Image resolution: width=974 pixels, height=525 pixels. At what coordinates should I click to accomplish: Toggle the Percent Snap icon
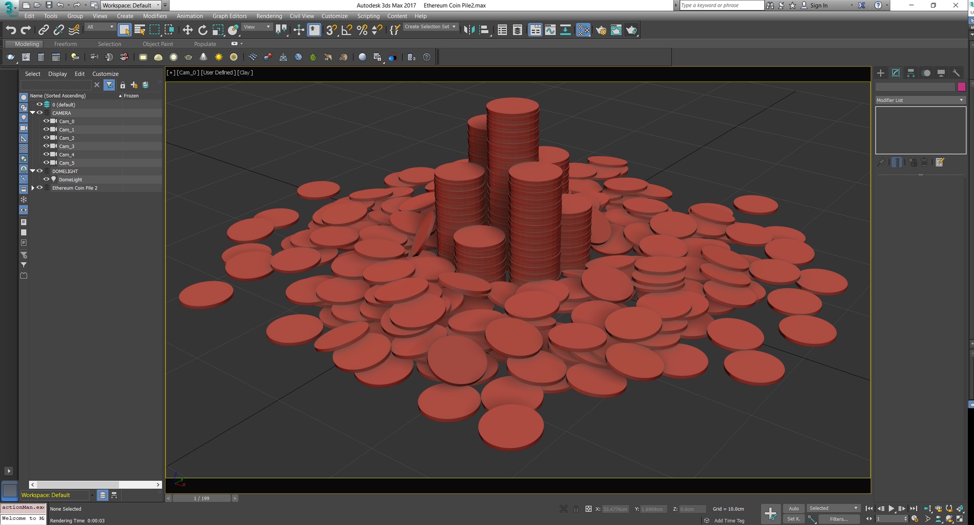(362, 30)
